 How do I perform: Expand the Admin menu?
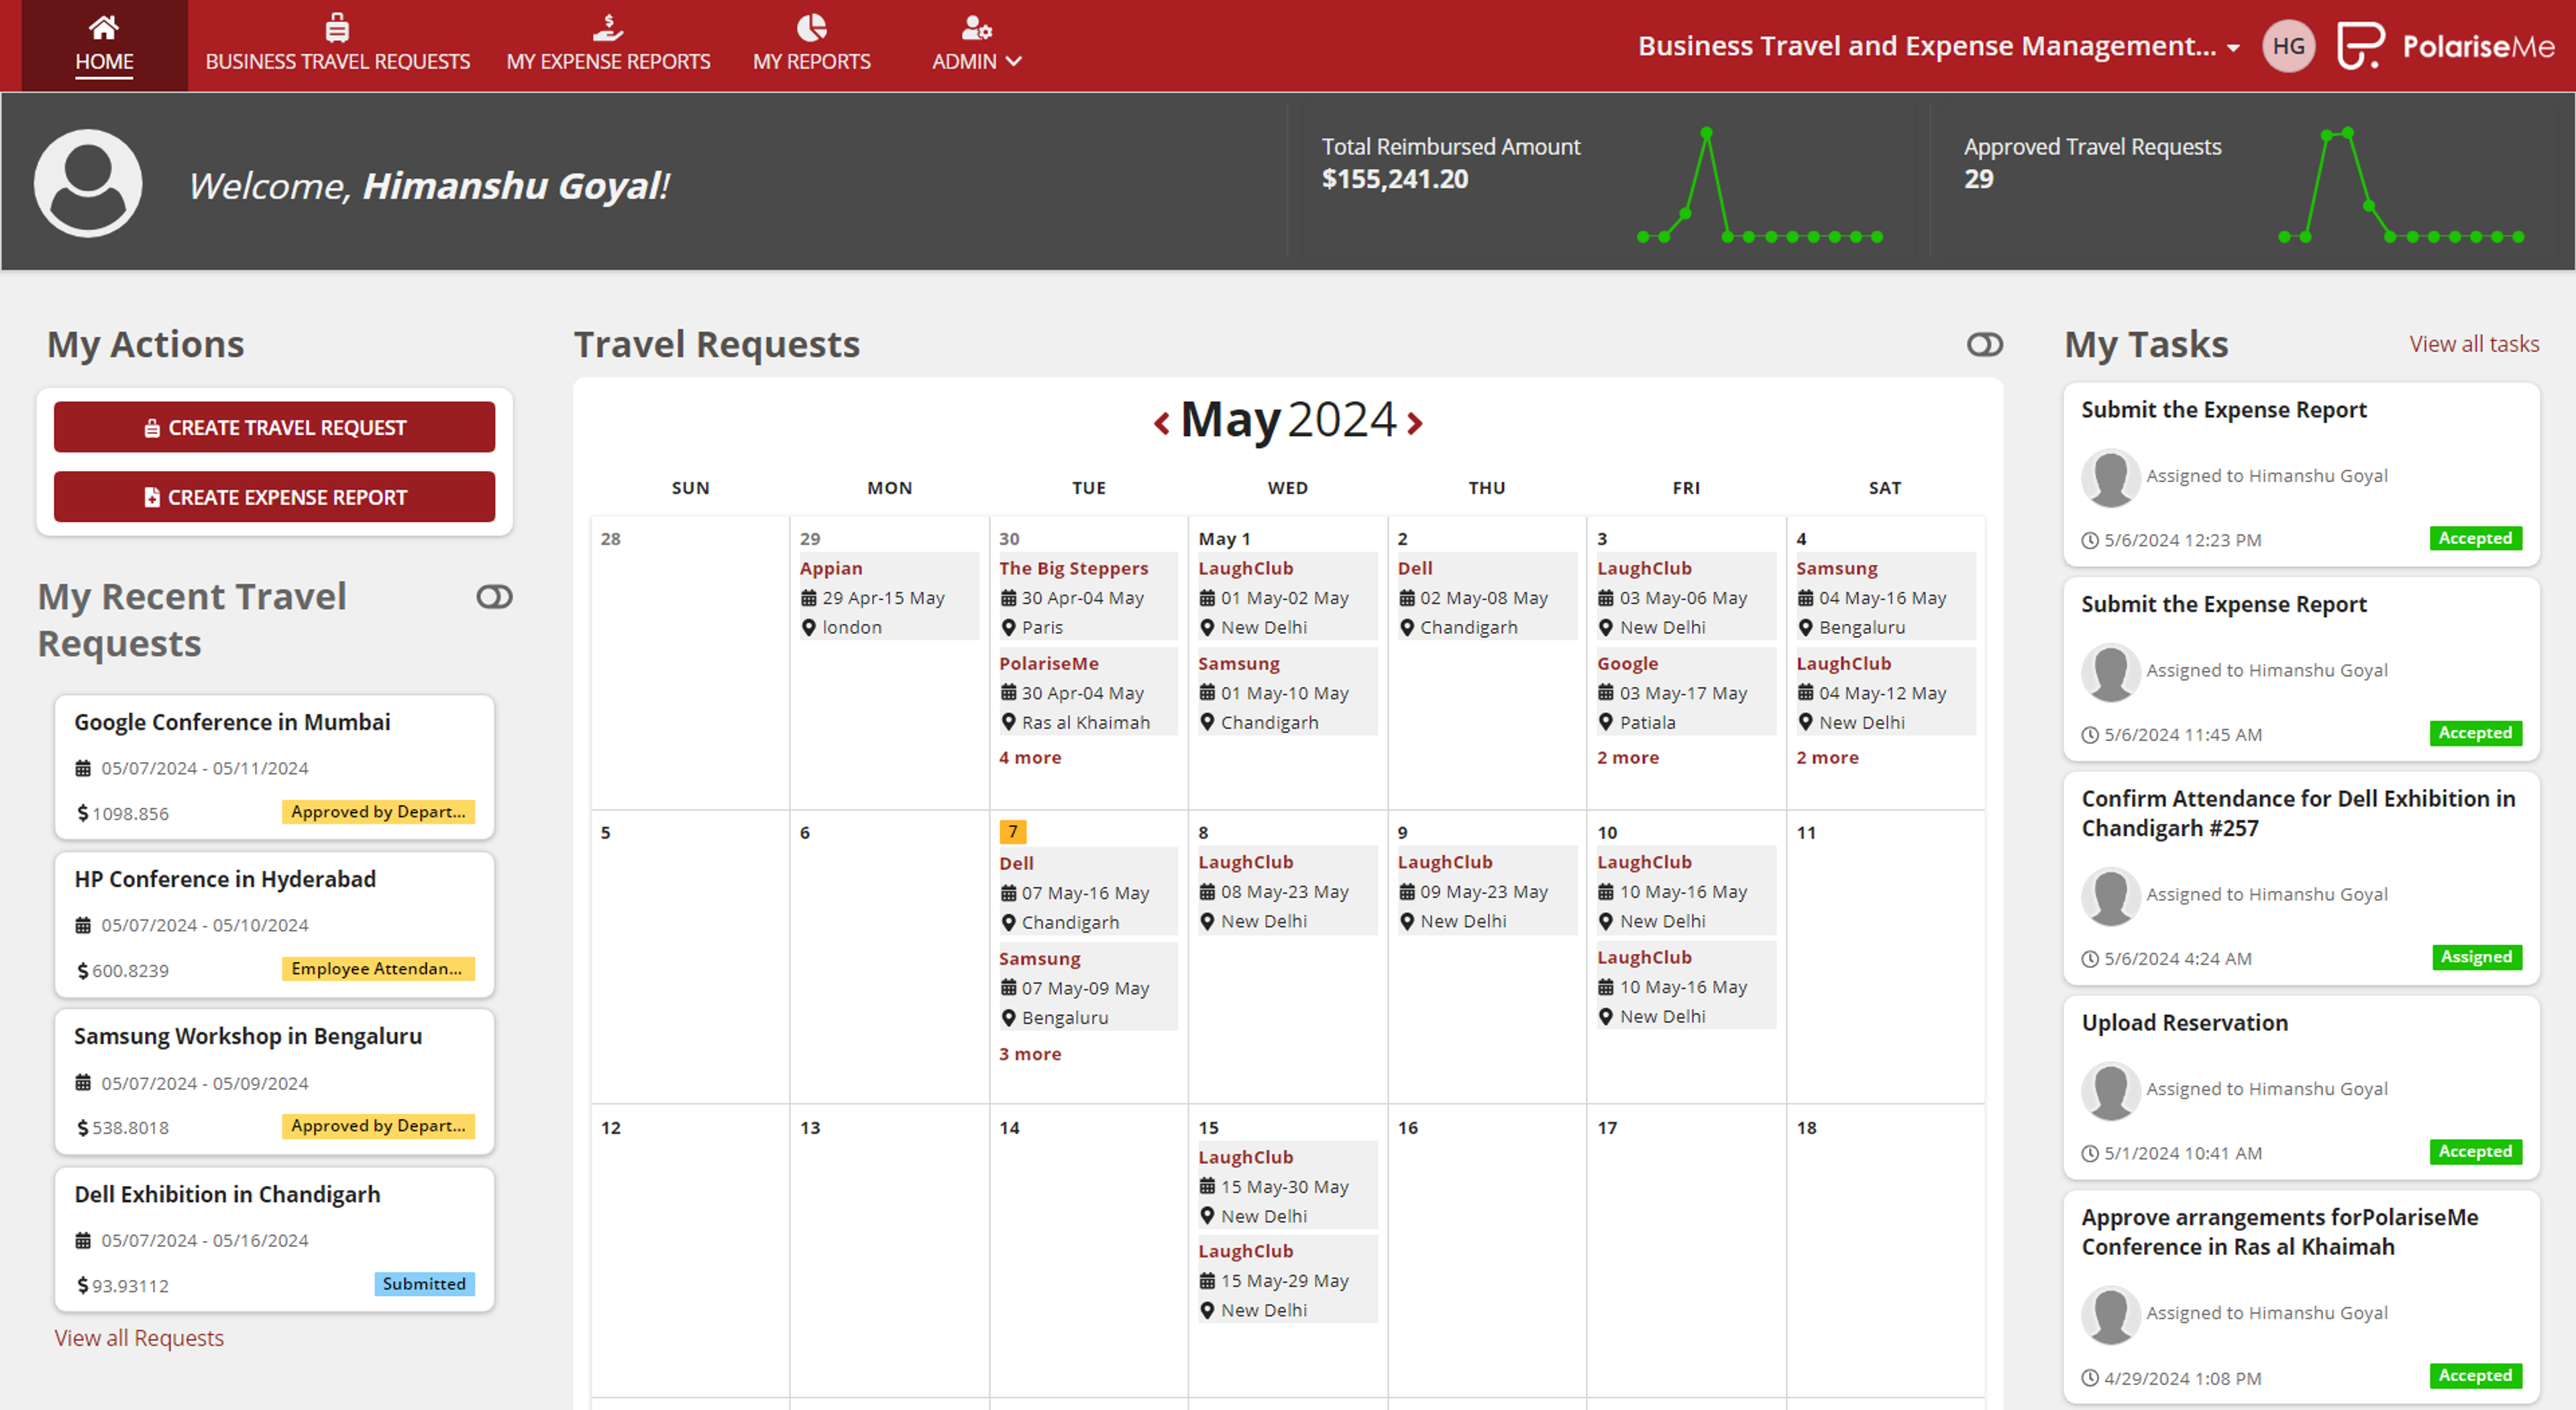click(976, 46)
